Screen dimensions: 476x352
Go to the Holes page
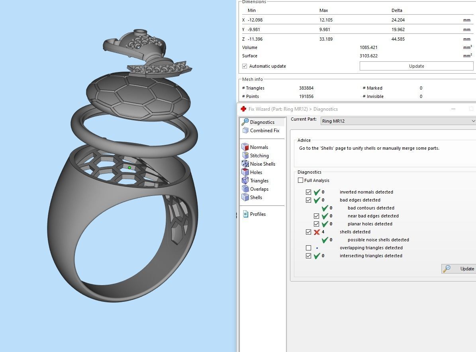[x=256, y=172]
